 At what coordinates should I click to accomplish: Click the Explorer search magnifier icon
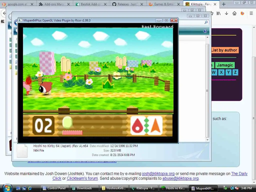click(x=206, y=22)
